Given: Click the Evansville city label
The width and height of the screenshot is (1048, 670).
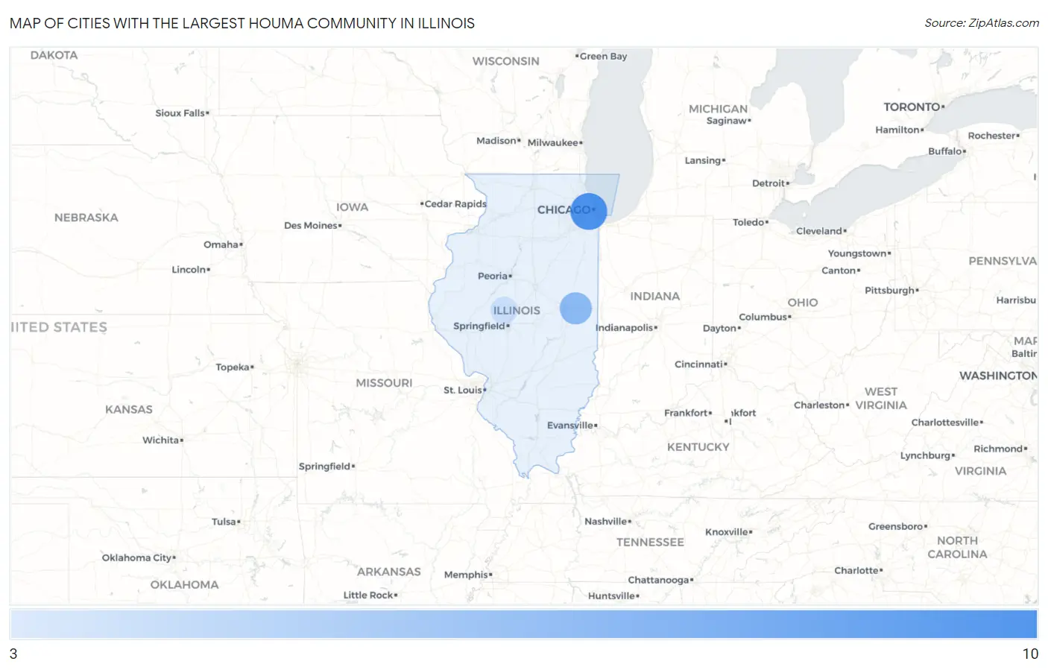Looking at the screenshot, I should pyautogui.click(x=572, y=425).
